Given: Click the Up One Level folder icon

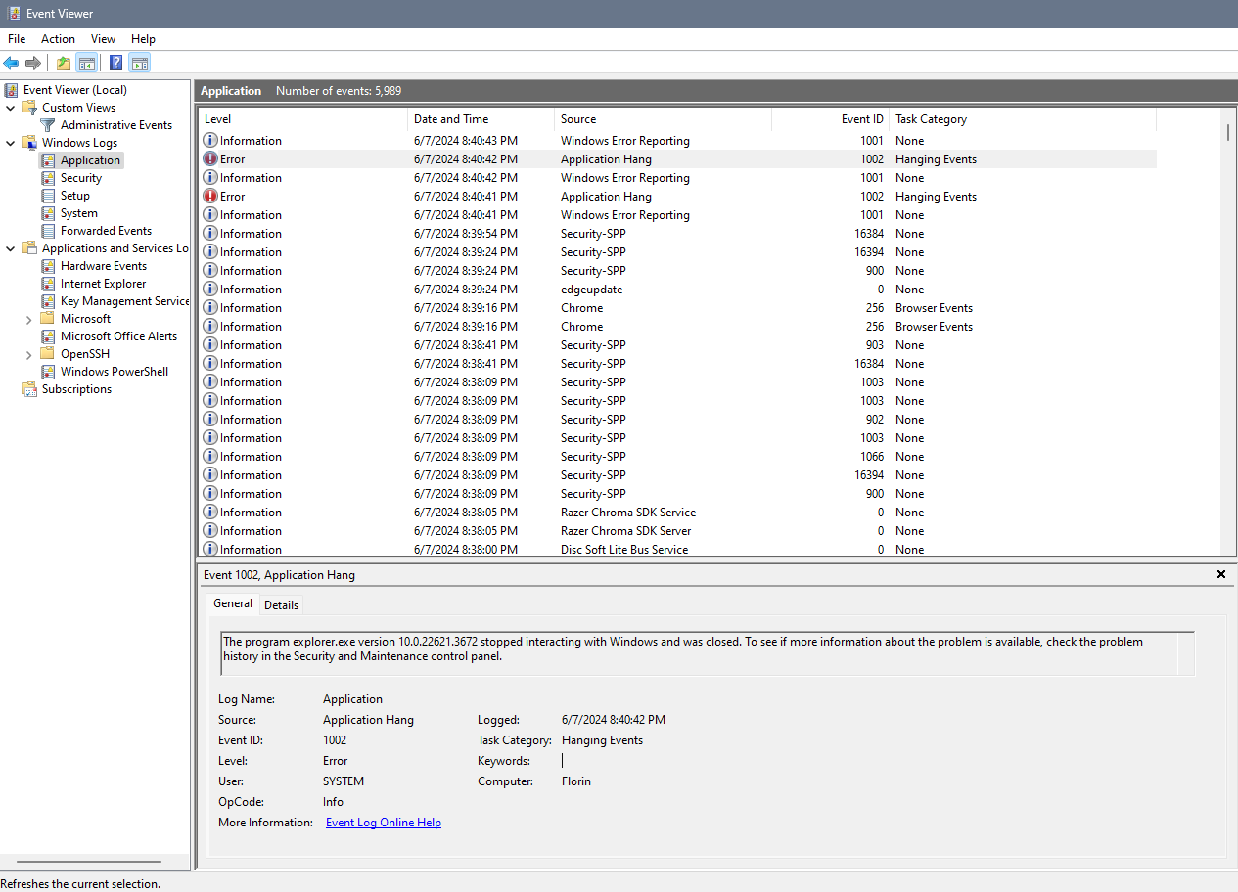Looking at the screenshot, I should 64,64.
